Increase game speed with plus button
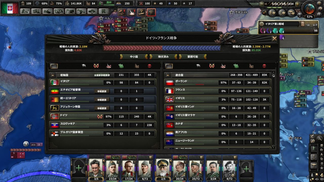Screen dimensions: 324x182 tap(297, 4)
